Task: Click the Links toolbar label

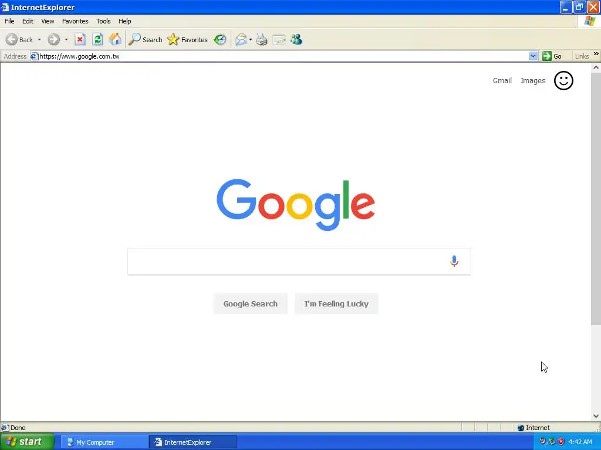Action: point(582,56)
